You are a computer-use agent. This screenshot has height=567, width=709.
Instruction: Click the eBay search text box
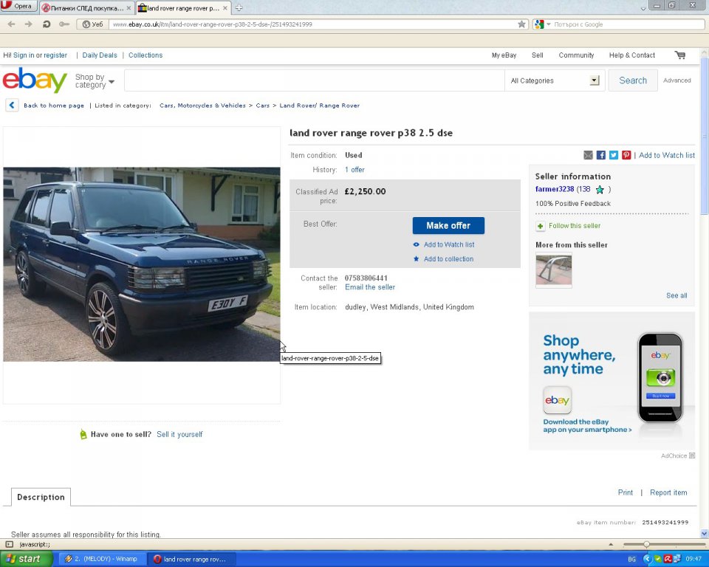(x=315, y=80)
